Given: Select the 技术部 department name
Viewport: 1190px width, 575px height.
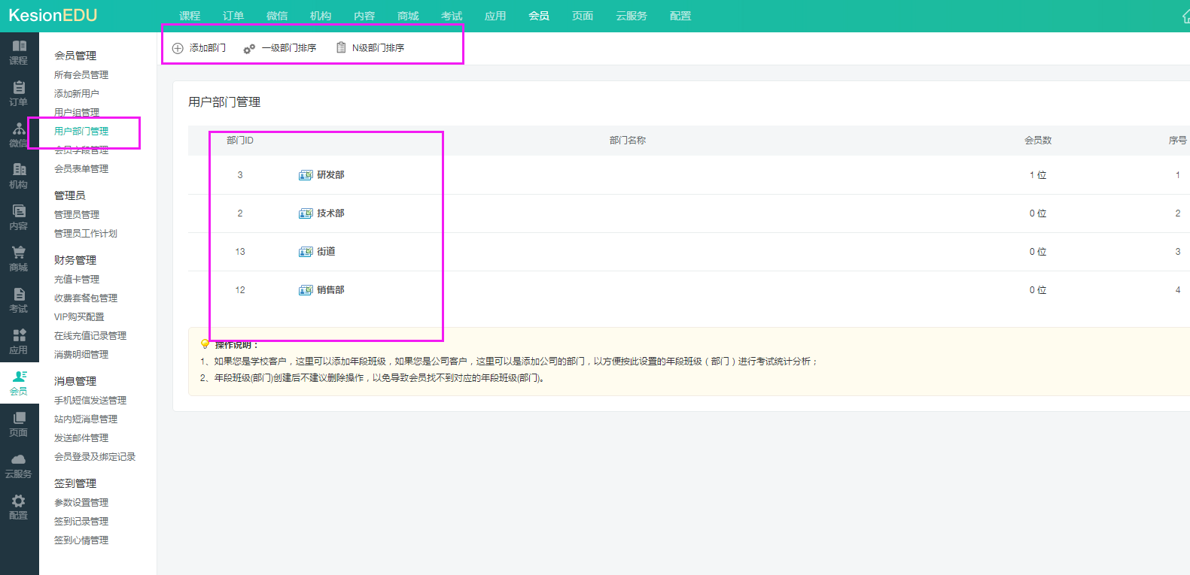Looking at the screenshot, I should (x=330, y=213).
